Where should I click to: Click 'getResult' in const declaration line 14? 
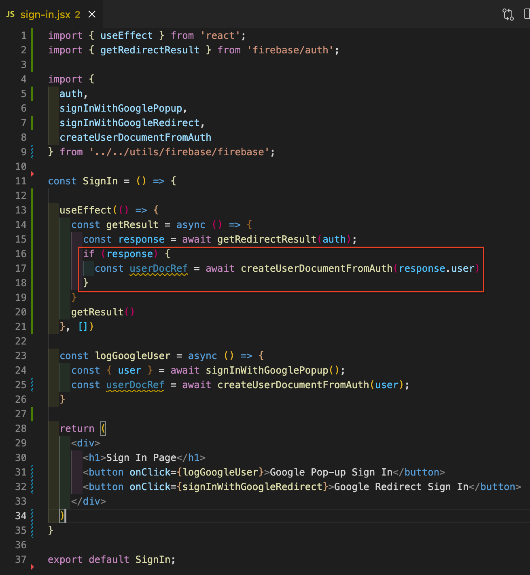click(x=132, y=225)
